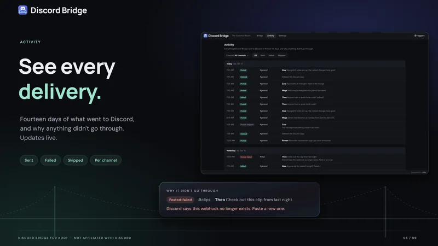
Task: Click the Discord Bridge wordmark atop the slide
Action: (x=59, y=10)
